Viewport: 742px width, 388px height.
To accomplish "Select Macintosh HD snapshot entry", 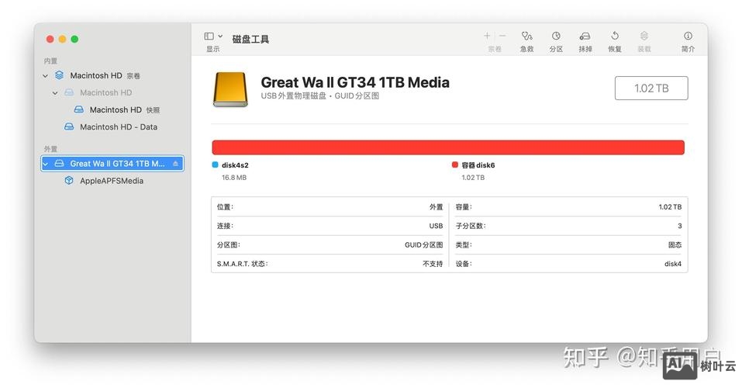I will (112, 109).
